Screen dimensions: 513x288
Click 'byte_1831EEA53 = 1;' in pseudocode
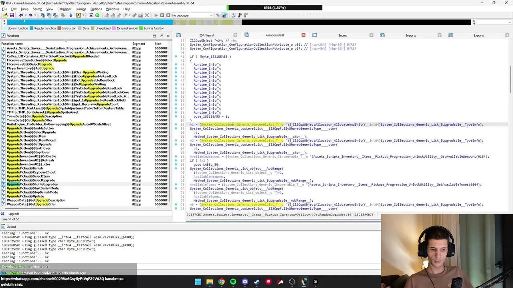tap(211, 116)
